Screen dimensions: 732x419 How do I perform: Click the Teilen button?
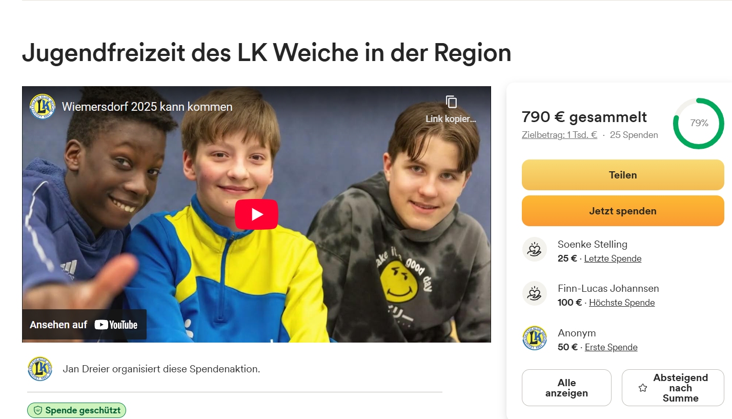[623, 175]
